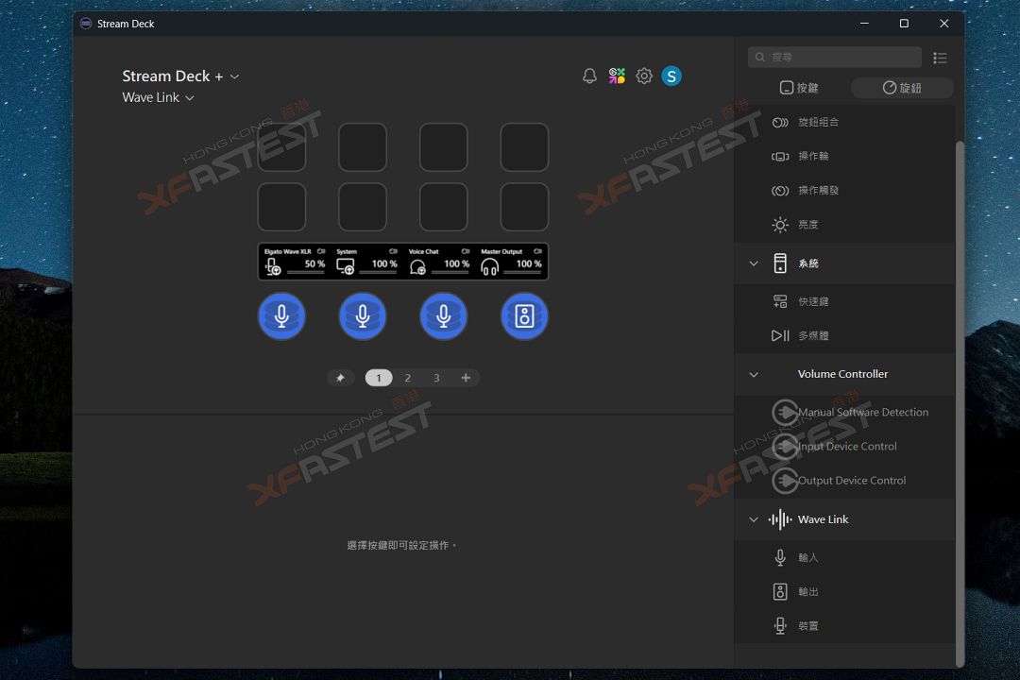Switch action list view with the list icon
Viewport: 1020px width, 680px height.
(940, 58)
